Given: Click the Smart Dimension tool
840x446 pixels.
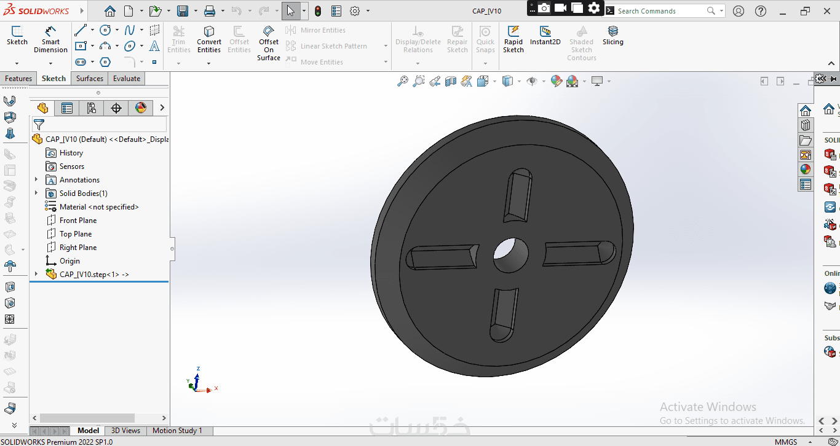Looking at the screenshot, I should pos(50,39).
